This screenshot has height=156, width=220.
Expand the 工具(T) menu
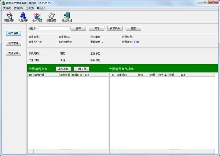[x=30, y=8]
